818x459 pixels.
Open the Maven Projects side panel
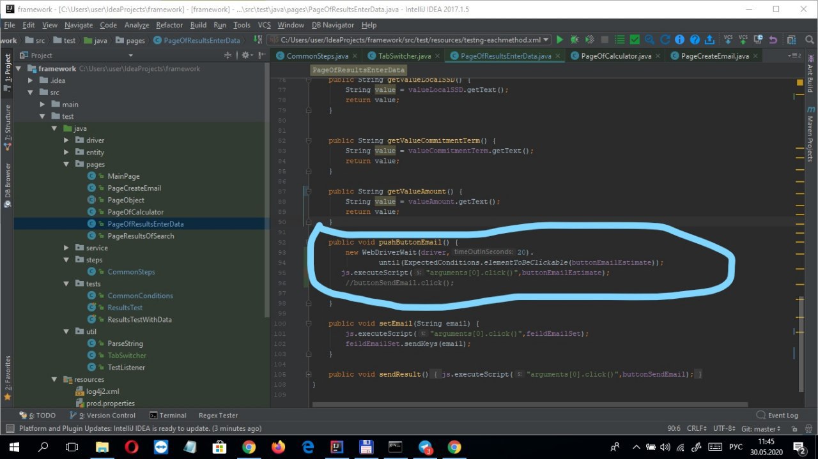coord(810,133)
